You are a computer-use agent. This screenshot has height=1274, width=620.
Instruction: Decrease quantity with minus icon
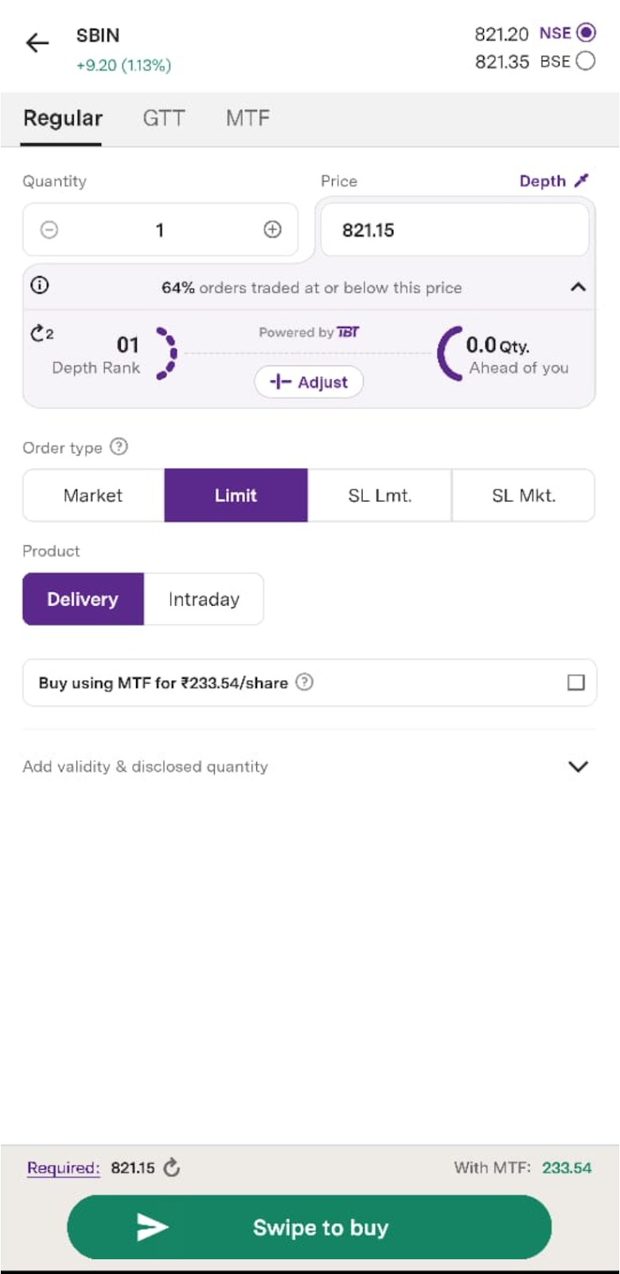pyautogui.click(x=49, y=230)
